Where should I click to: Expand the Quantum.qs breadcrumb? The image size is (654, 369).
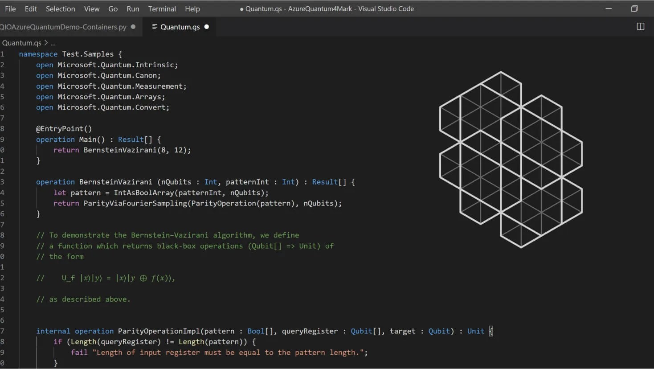[21, 43]
